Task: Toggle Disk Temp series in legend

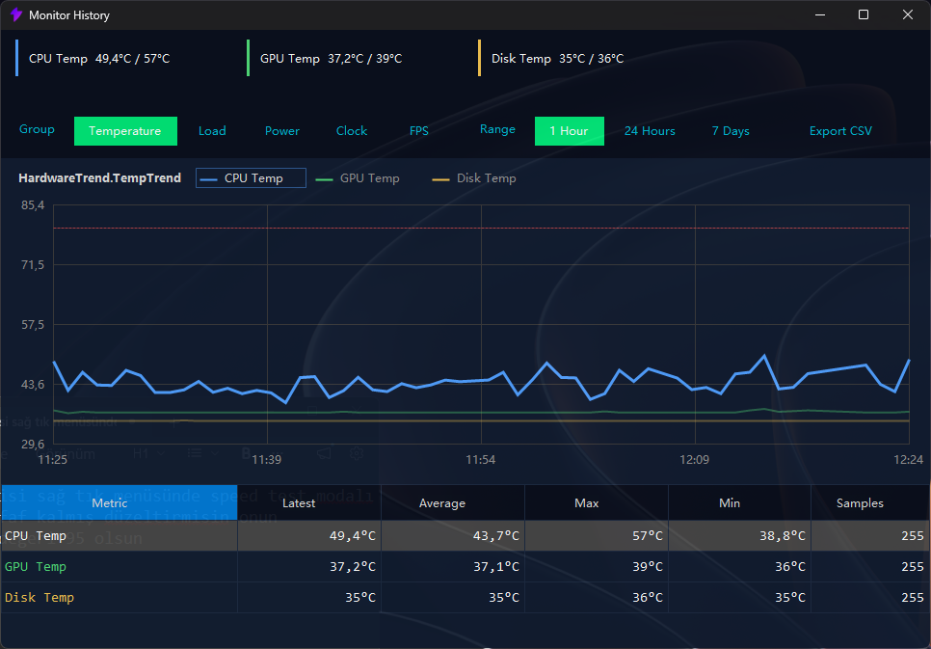Action: click(x=474, y=178)
